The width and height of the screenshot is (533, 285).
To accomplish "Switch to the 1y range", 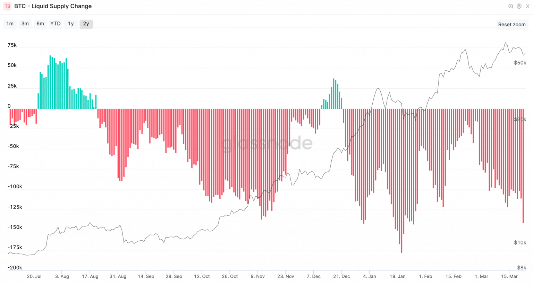I will 71,24.
